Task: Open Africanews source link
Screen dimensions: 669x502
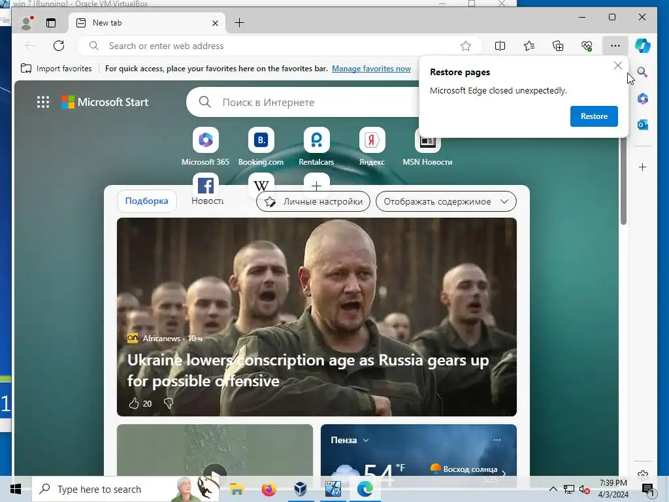Action: (x=161, y=338)
